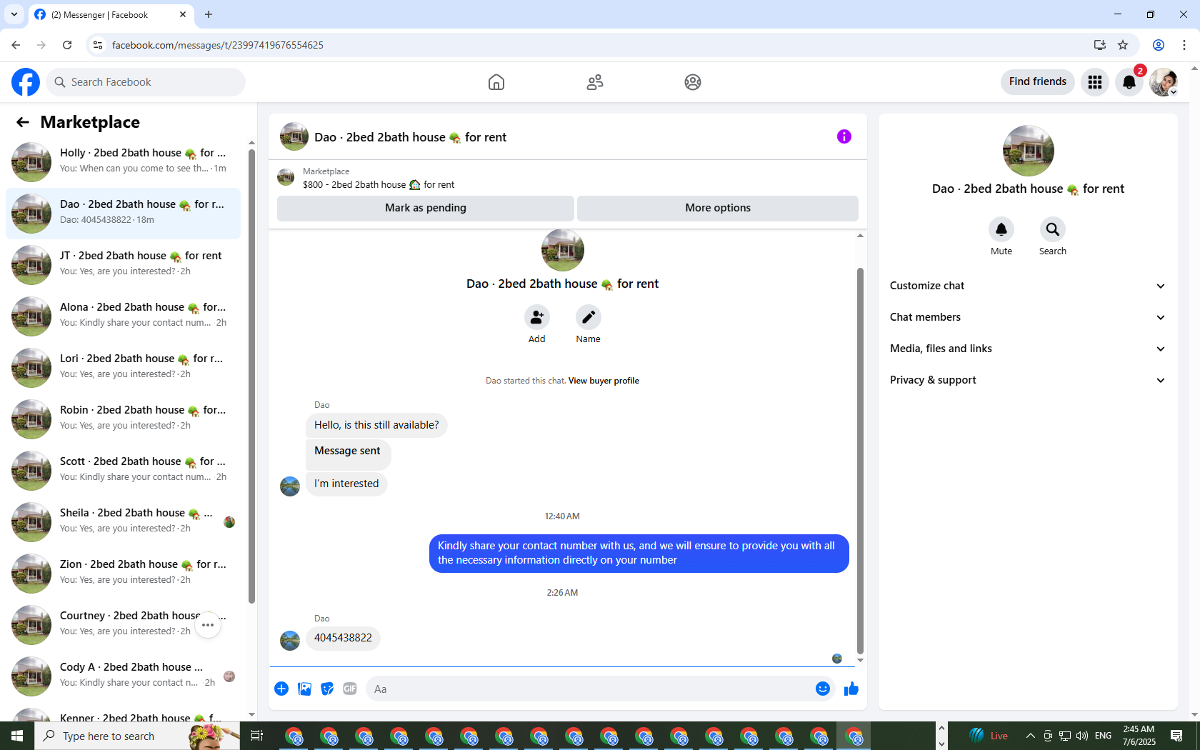The width and height of the screenshot is (1200, 750).
Task: Click phone number message 4045438822
Action: click(x=343, y=638)
